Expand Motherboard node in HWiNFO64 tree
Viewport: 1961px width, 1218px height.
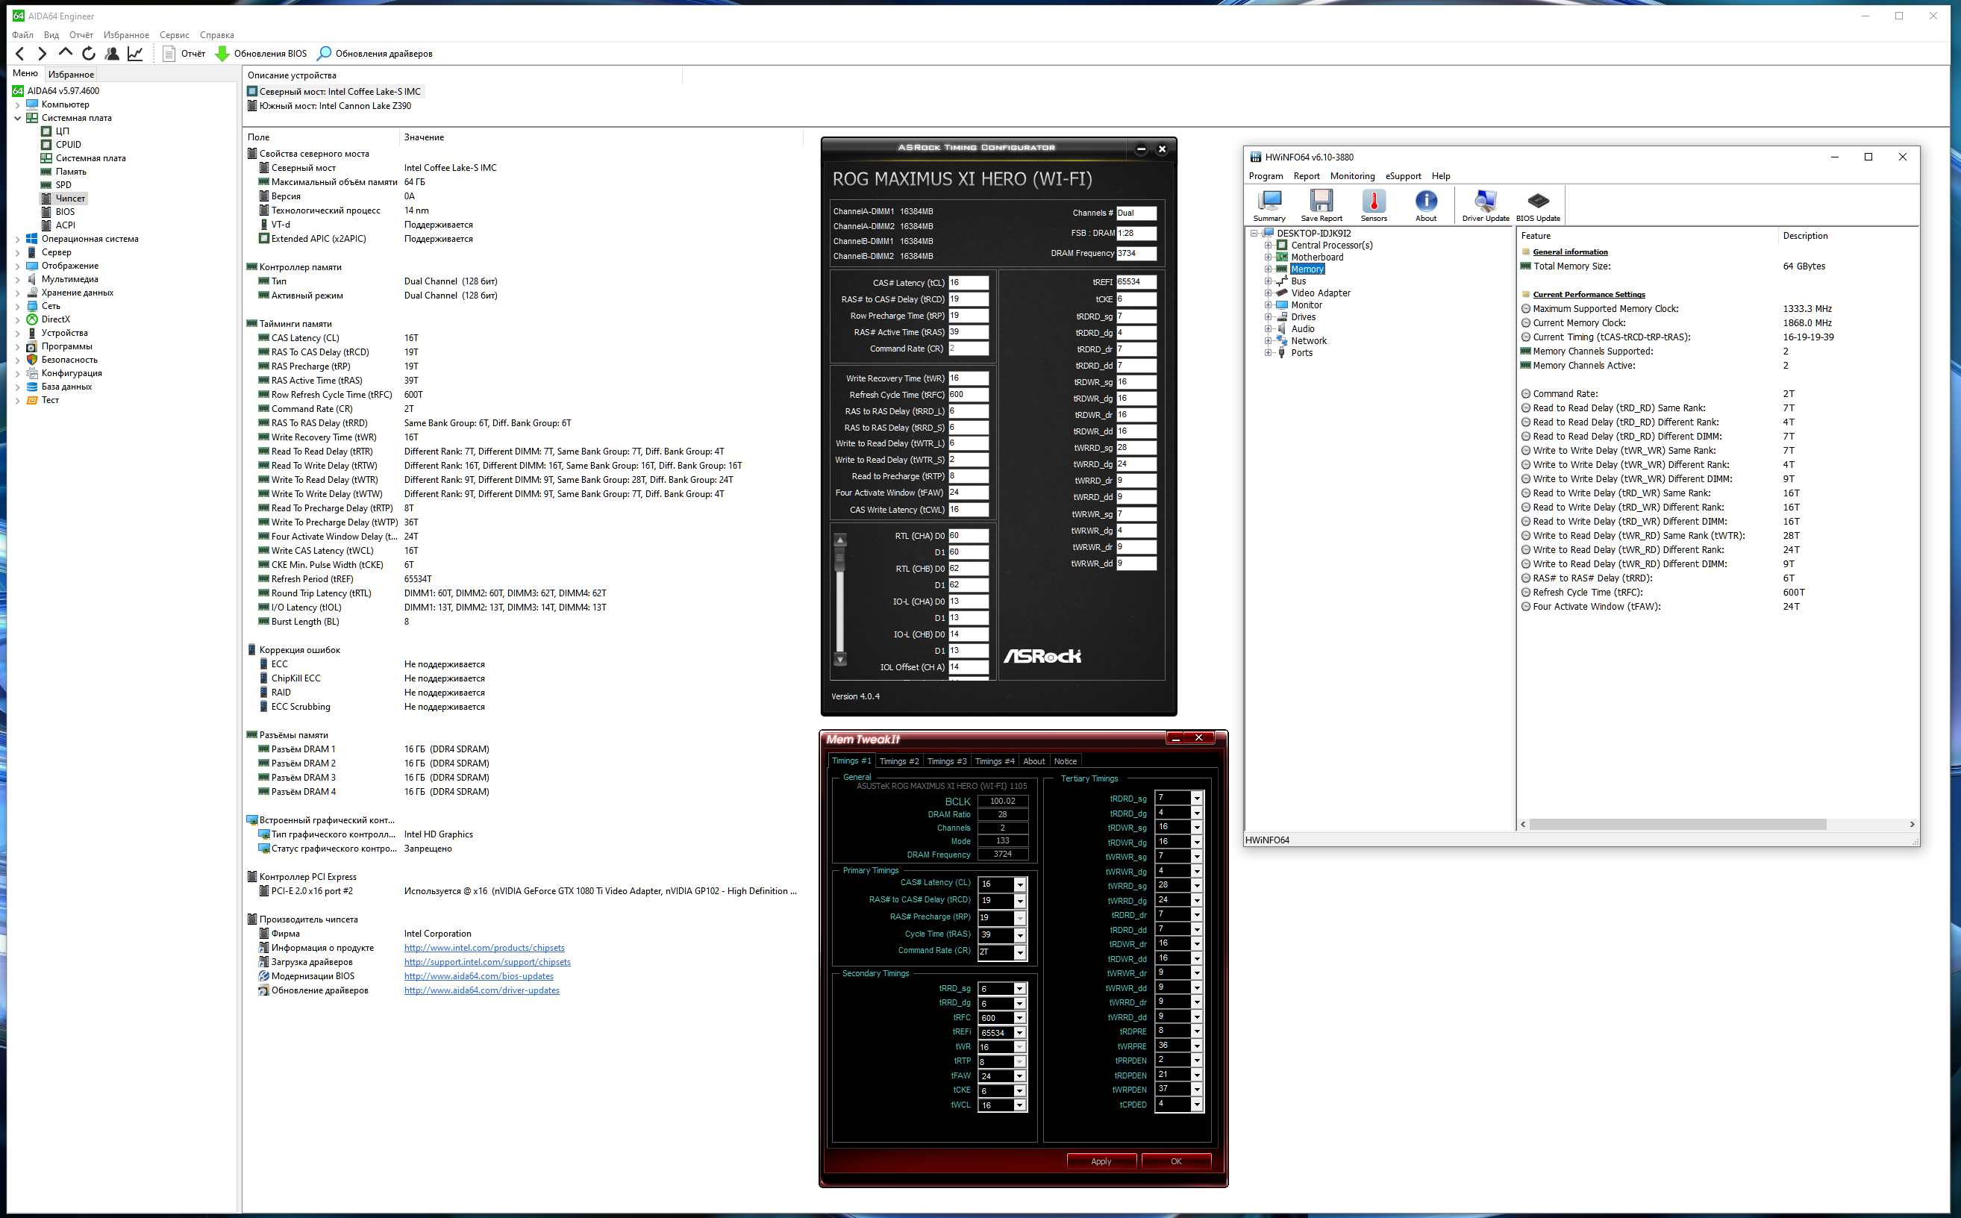[x=1268, y=257]
